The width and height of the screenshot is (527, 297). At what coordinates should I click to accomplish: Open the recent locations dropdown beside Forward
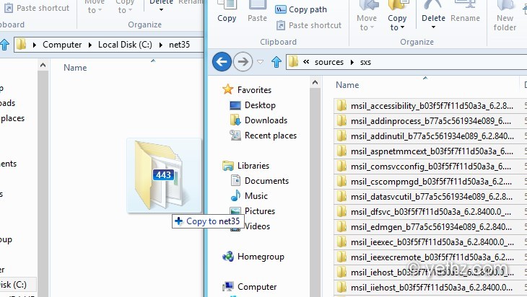(x=261, y=62)
